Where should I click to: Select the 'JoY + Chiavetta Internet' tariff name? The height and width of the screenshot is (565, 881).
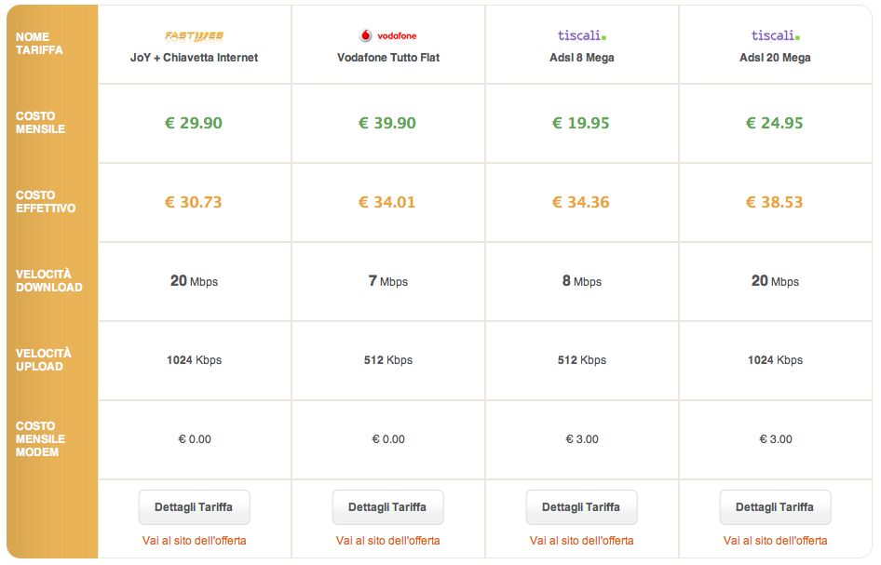coord(194,58)
